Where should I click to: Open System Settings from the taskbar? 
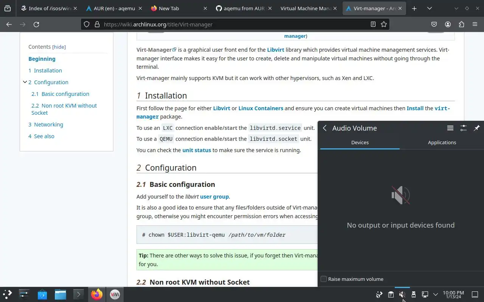click(x=24, y=294)
